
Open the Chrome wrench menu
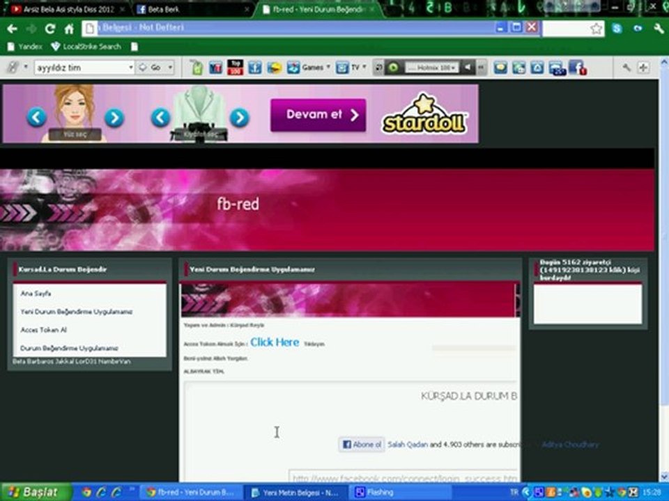pos(659,29)
